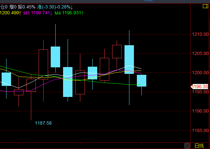Click the 增0 increase indicator

13,7
